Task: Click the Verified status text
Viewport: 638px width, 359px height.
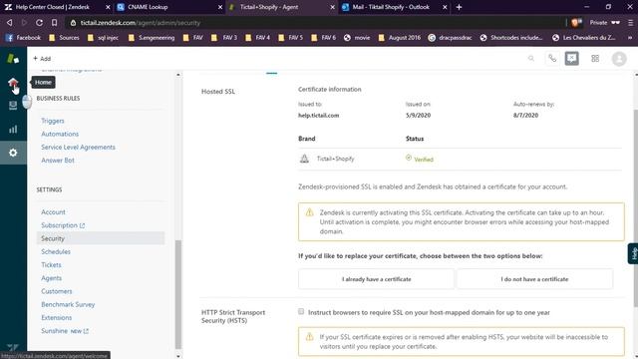Action: point(423,160)
